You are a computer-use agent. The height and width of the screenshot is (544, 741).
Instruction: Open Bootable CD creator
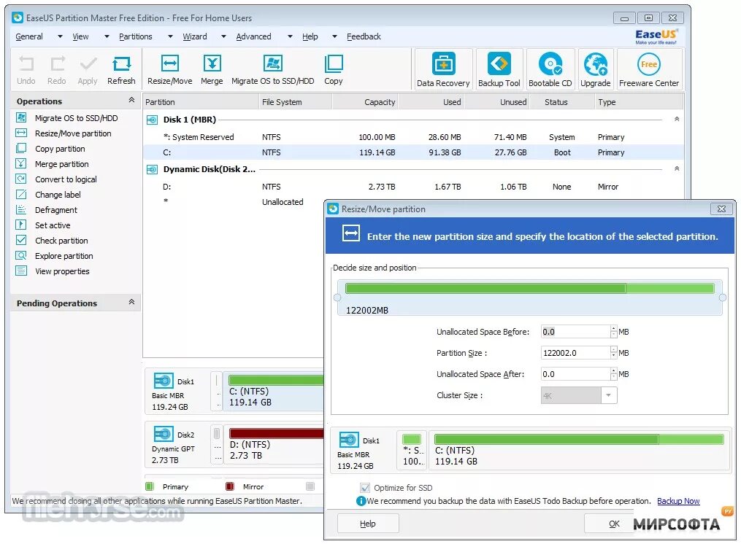550,69
